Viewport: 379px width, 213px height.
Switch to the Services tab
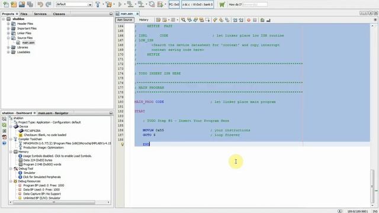pyautogui.click(x=40, y=14)
